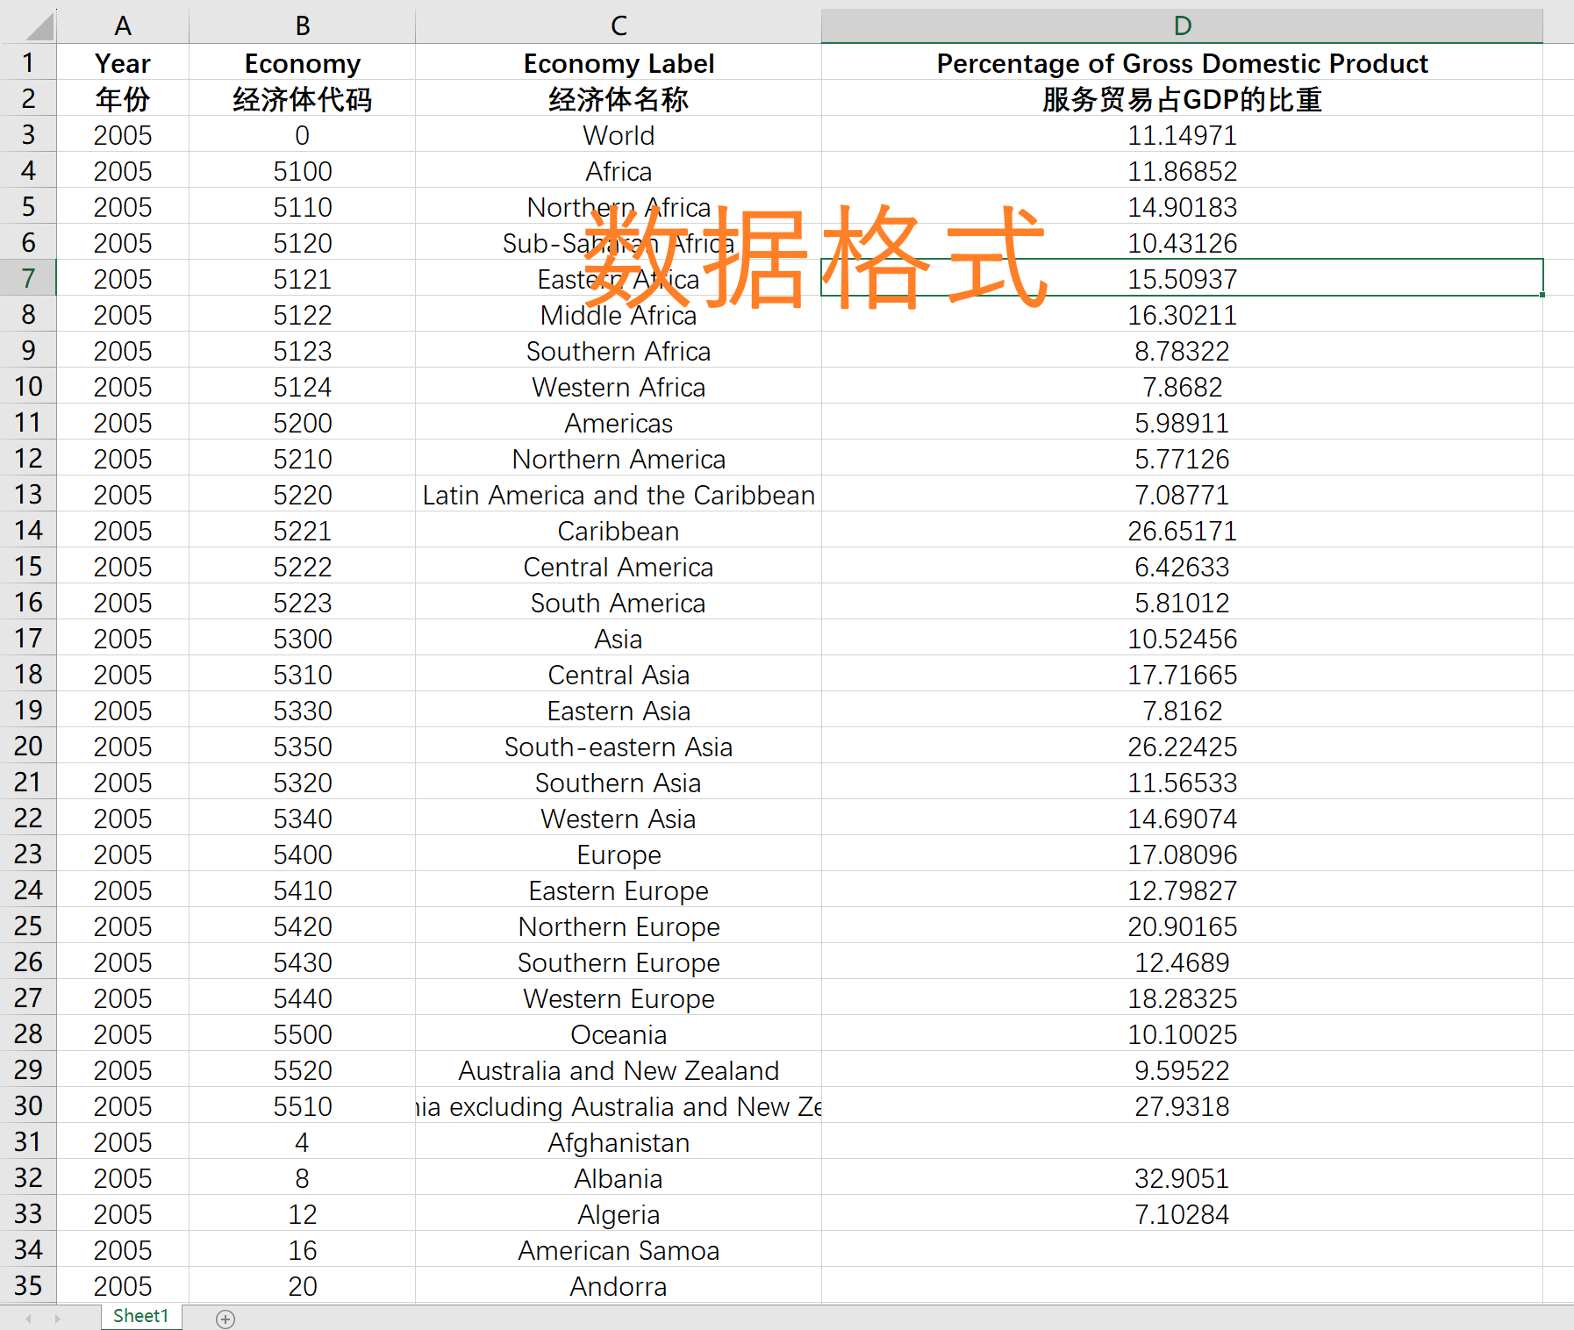The height and width of the screenshot is (1330, 1574).
Task: Click the 'Western Asia' cell
Action: [619, 819]
